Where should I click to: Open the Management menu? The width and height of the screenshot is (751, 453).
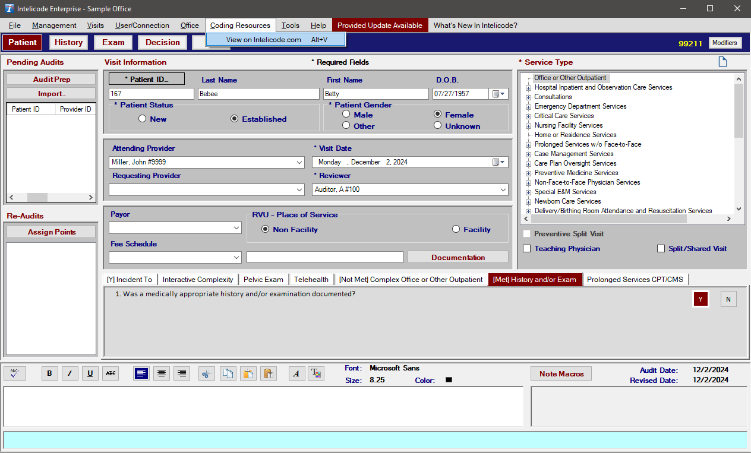[54, 26]
